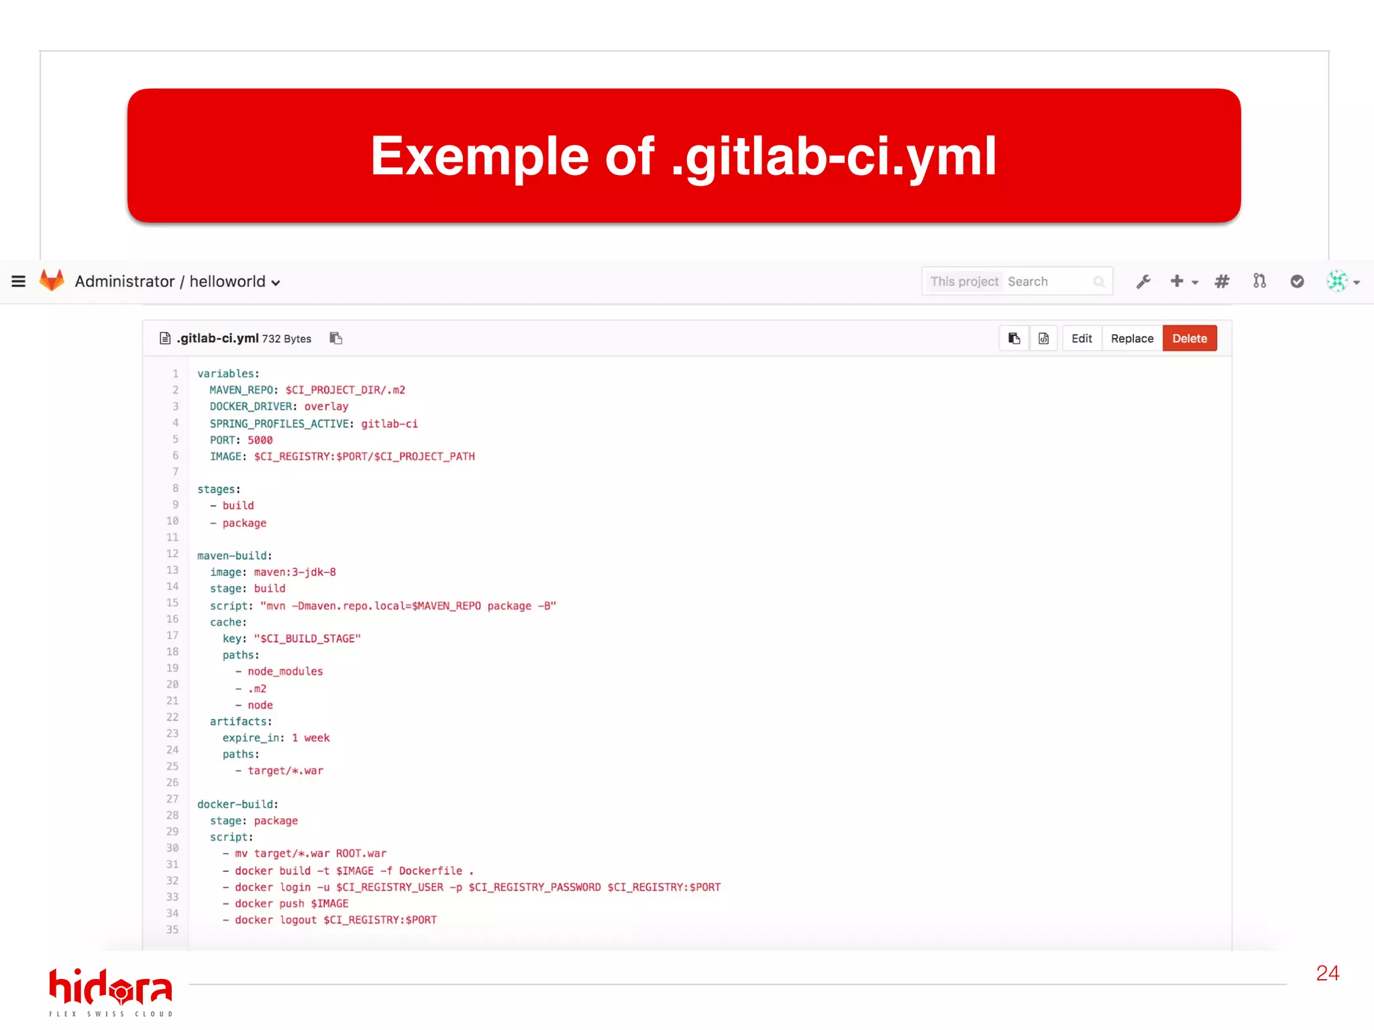The width and height of the screenshot is (1374, 1030).
Task: Click the 'docker build -t $IMAGE' line
Action: click(354, 871)
